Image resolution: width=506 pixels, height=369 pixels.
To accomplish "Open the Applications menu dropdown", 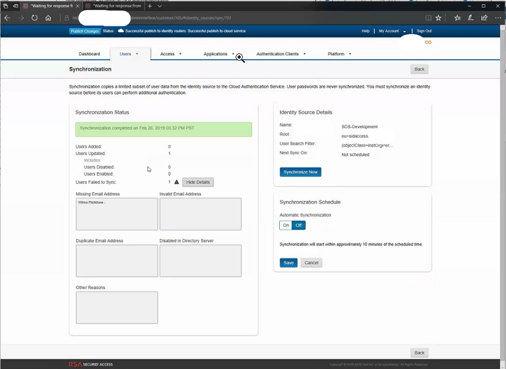I will pos(219,54).
